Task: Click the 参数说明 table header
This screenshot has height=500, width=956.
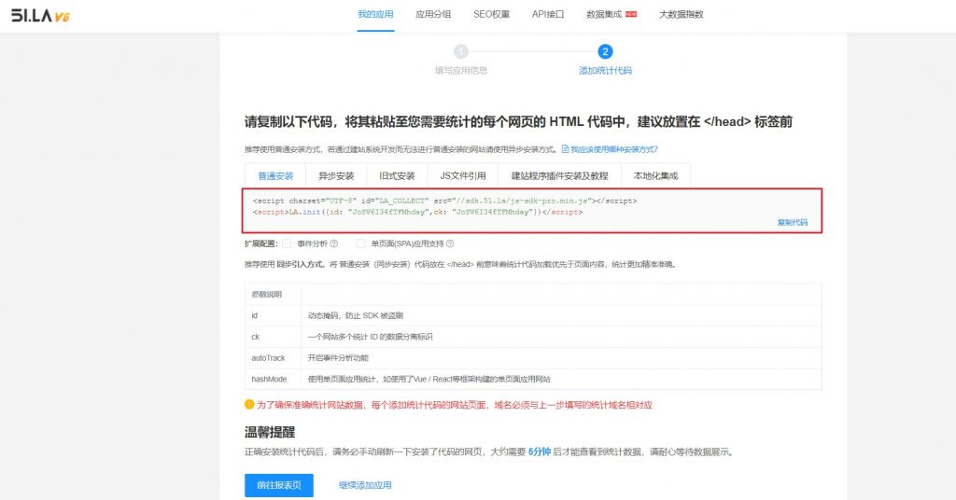Action: pos(266,294)
